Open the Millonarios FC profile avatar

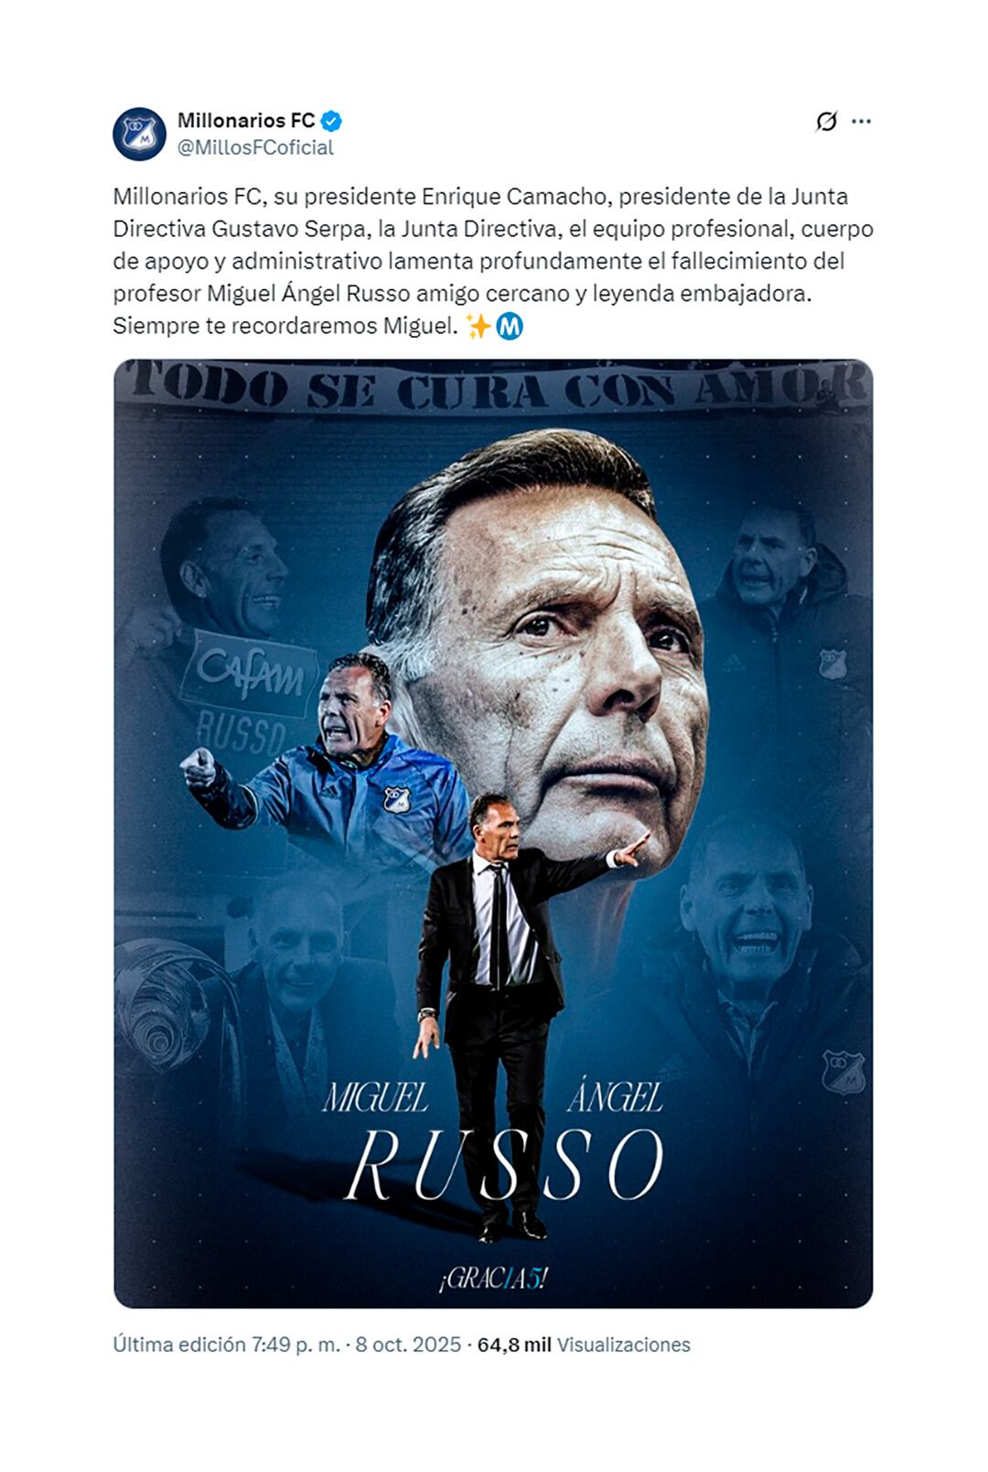[139, 134]
